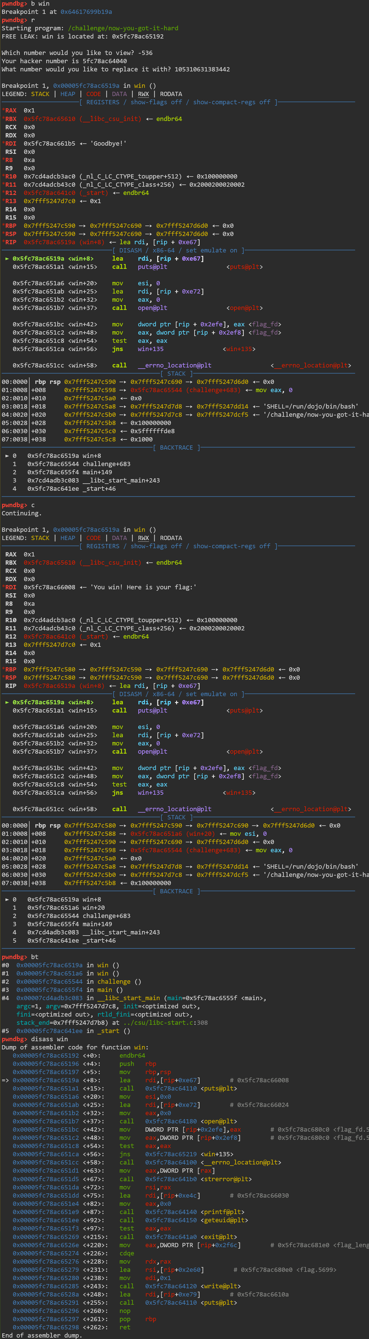
Task: Click the 'pwndbg> c' continue command
Action: click(x=18, y=505)
